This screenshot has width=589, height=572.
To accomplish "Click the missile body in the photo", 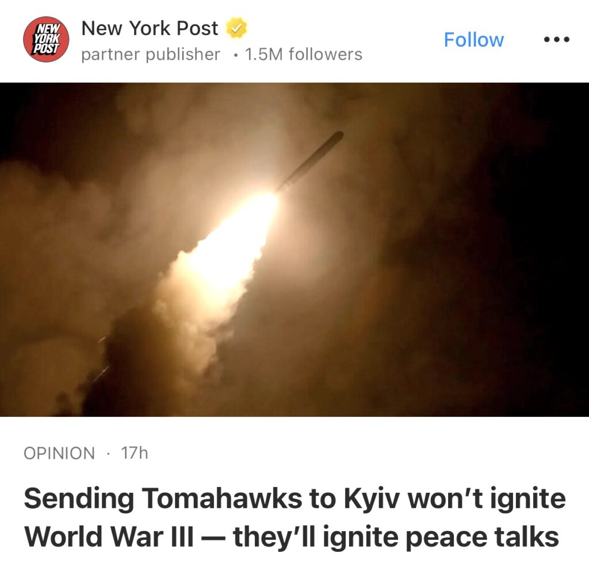I will (311, 161).
